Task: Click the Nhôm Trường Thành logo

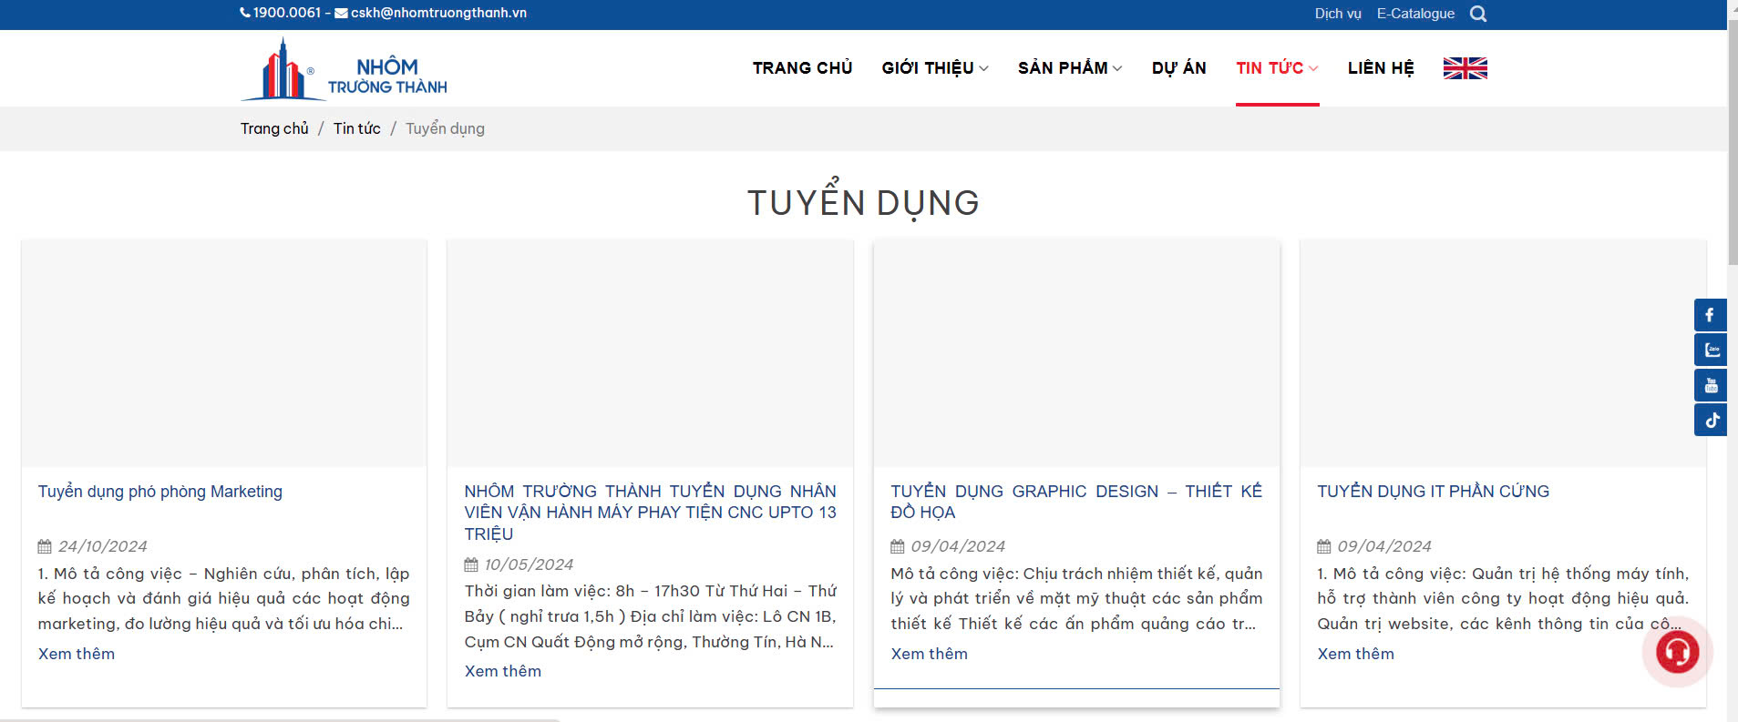Action: point(344,69)
